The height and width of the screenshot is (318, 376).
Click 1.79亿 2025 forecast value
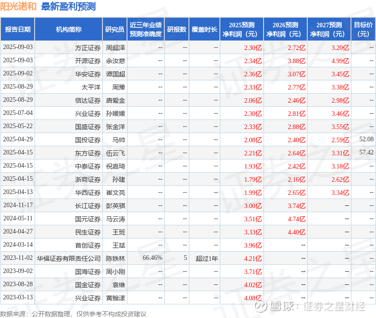[x=253, y=179]
